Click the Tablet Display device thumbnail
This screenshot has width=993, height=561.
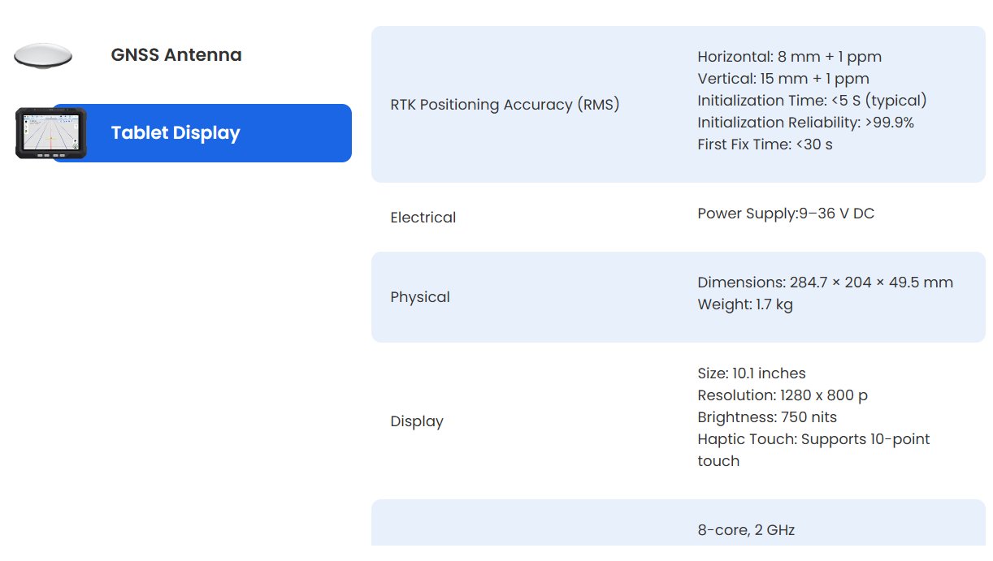[51, 133]
